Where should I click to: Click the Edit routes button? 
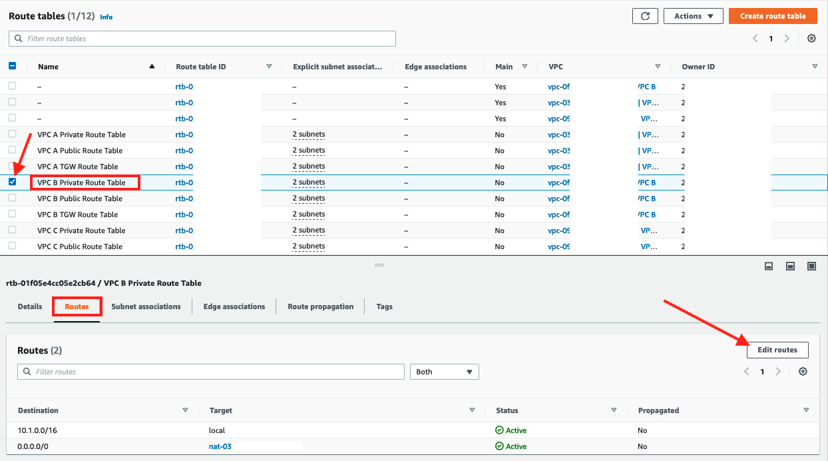point(777,350)
